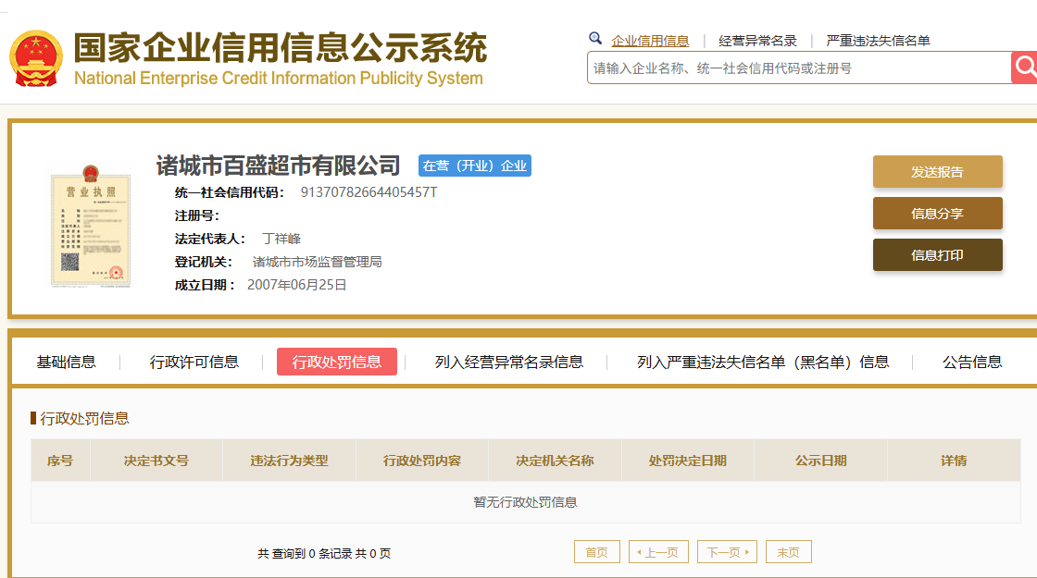Open the 列入严重违法失信名单（黑名单）信息 tab
The height and width of the screenshot is (578, 1037).
763,362
